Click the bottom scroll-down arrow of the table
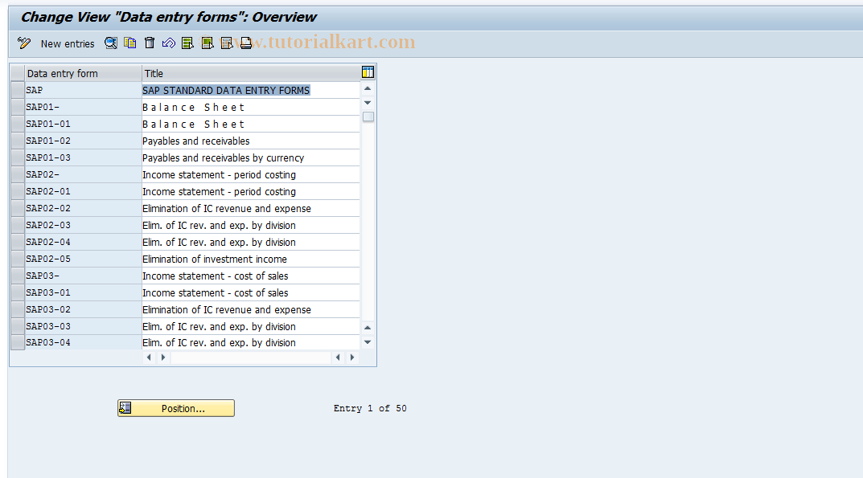 (x=368, y=342)
